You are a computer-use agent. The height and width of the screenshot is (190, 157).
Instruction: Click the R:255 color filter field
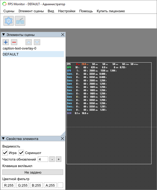click(x=9, y=185)
